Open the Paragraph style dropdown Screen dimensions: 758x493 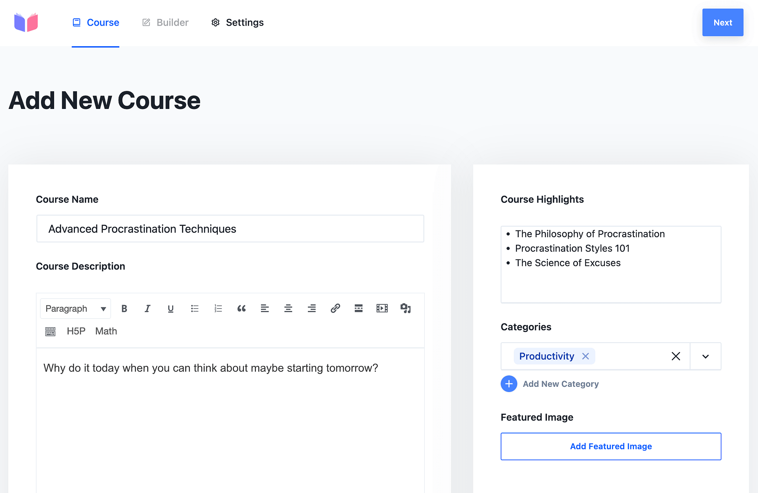(x=75, y=308)
